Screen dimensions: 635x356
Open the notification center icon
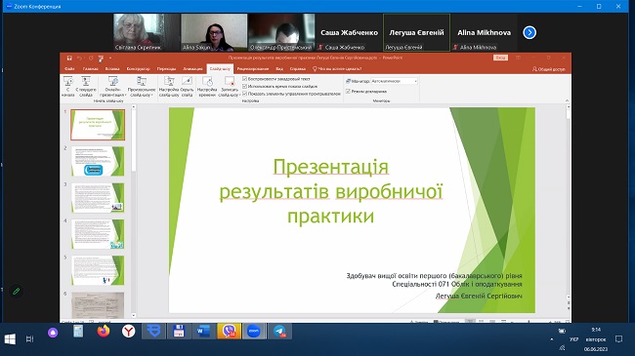click(x=618, y=339)
